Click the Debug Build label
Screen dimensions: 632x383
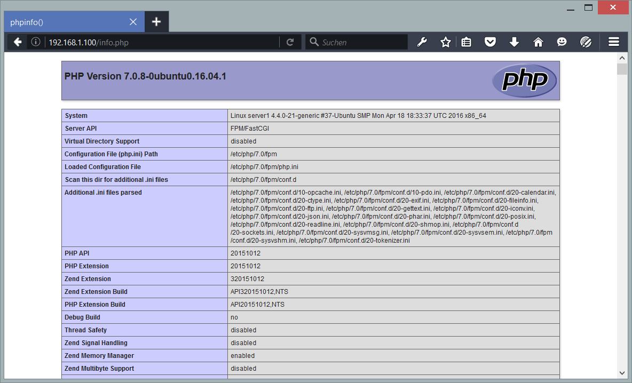coord(82,317)
